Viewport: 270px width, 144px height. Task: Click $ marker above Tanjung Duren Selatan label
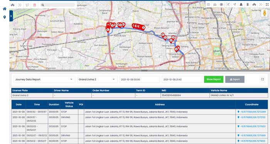click(x=176, y=49)
